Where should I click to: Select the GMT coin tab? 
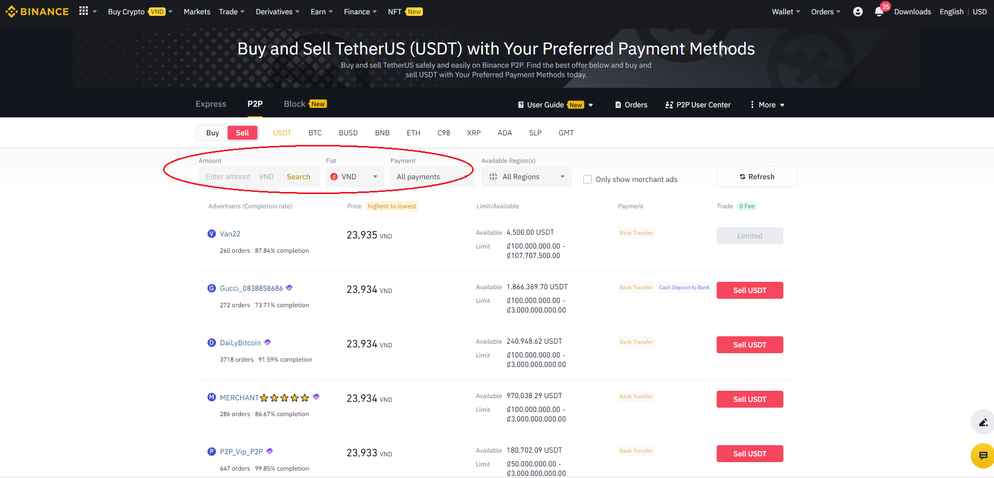tap(566, 133)
